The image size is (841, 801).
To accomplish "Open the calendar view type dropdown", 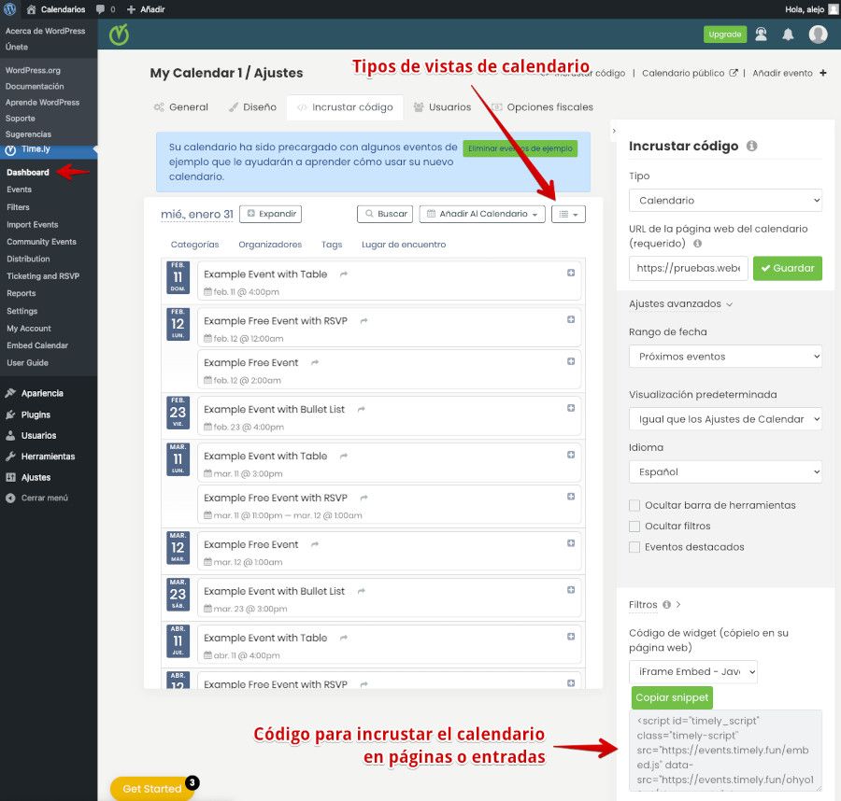I will pyautogui.click(x=568, y=215).
